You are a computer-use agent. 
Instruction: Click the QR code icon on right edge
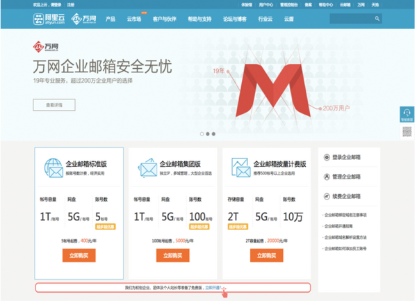[407, 131]
